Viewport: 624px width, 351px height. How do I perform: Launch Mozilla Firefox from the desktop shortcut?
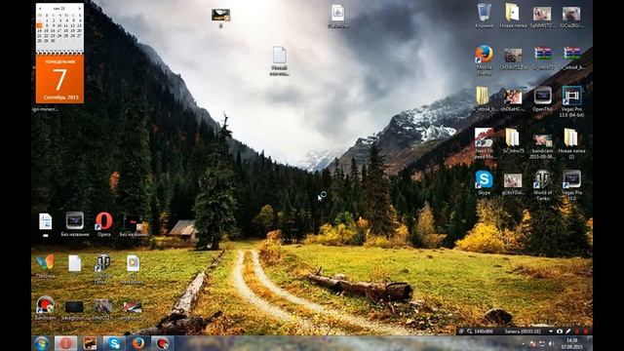(484, 55)
